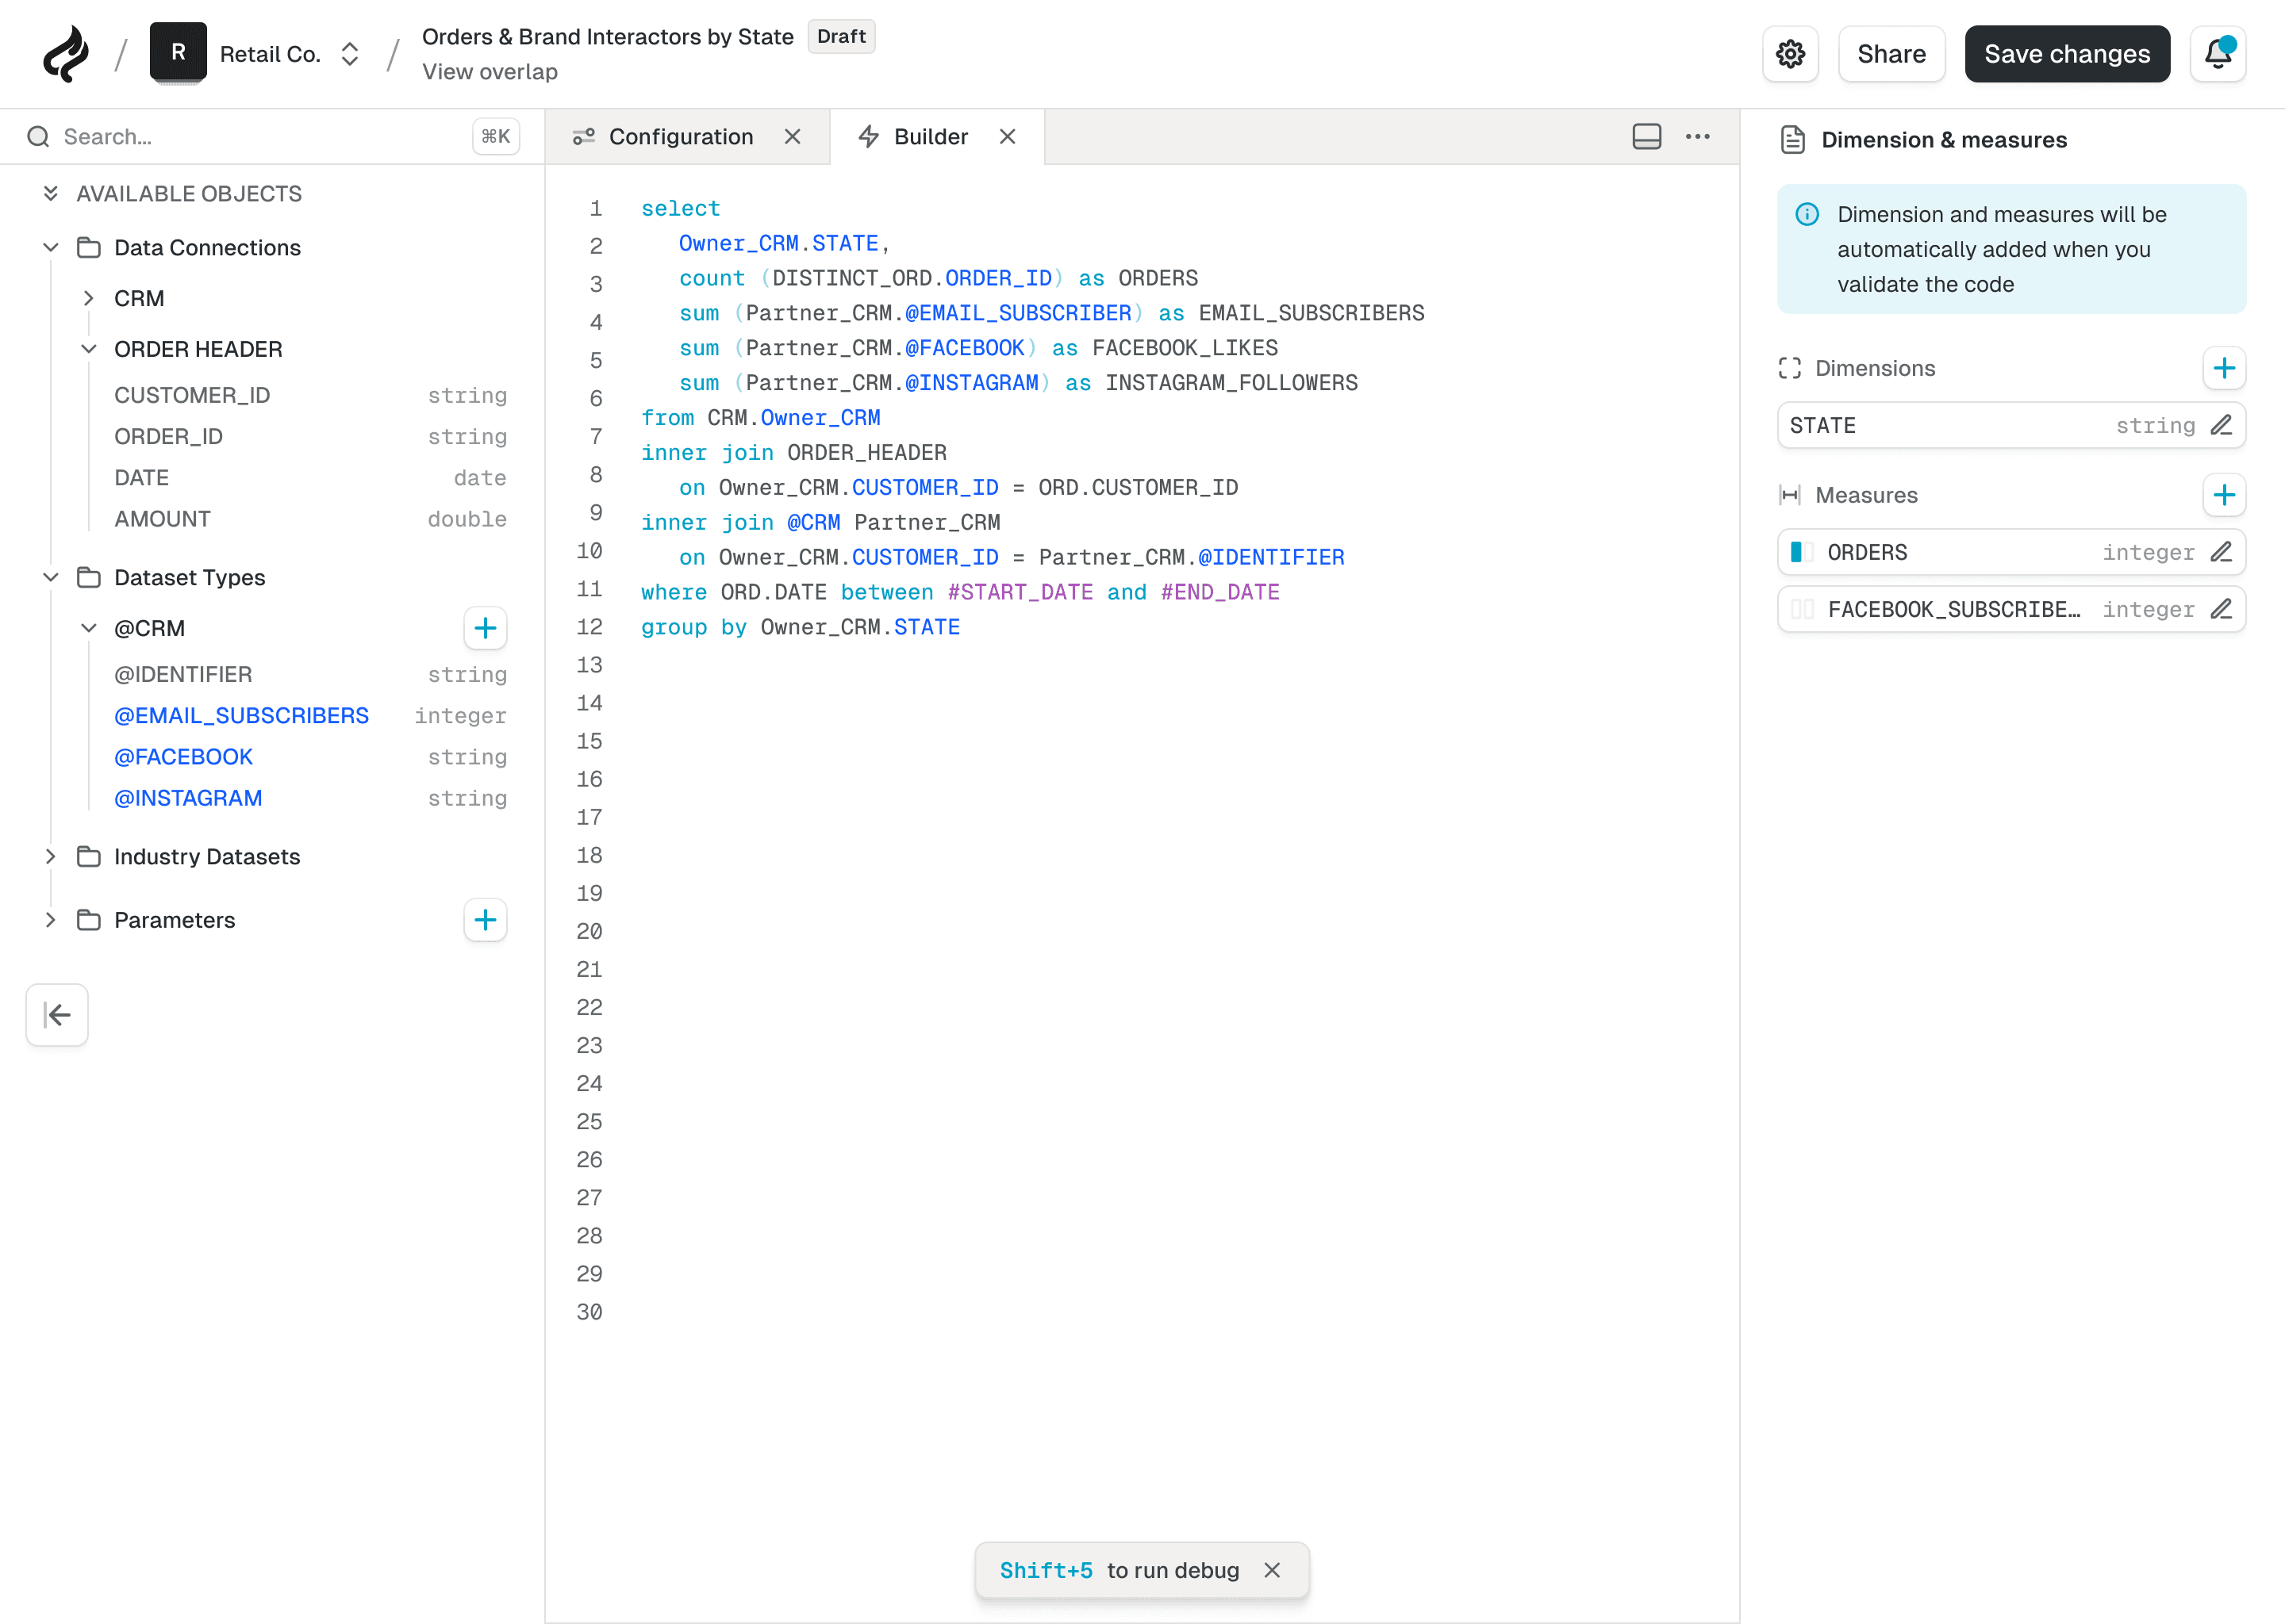The height and width of the screenshot is (1624, 2285).
Task: Open the Retail Co. workspace switcher
Action: pyautogui.click(x=349, y=54)
